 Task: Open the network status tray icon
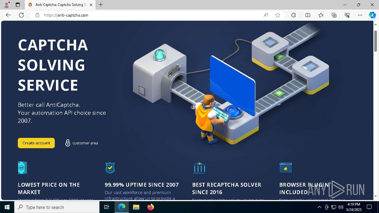pyautogui.click(x=333, y=207)
